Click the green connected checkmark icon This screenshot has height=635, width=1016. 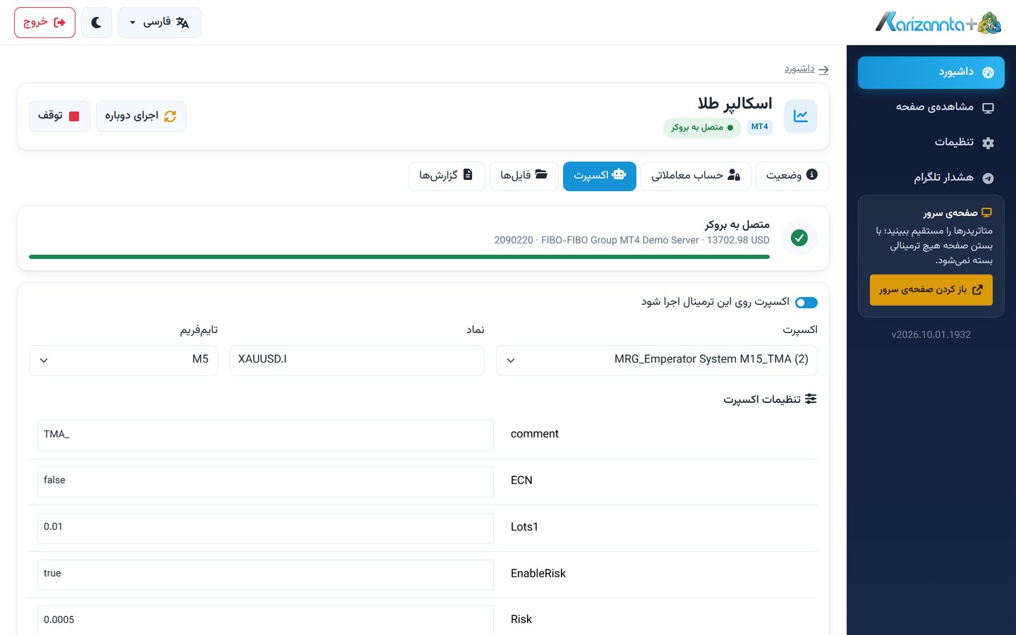tap(799, 238)
